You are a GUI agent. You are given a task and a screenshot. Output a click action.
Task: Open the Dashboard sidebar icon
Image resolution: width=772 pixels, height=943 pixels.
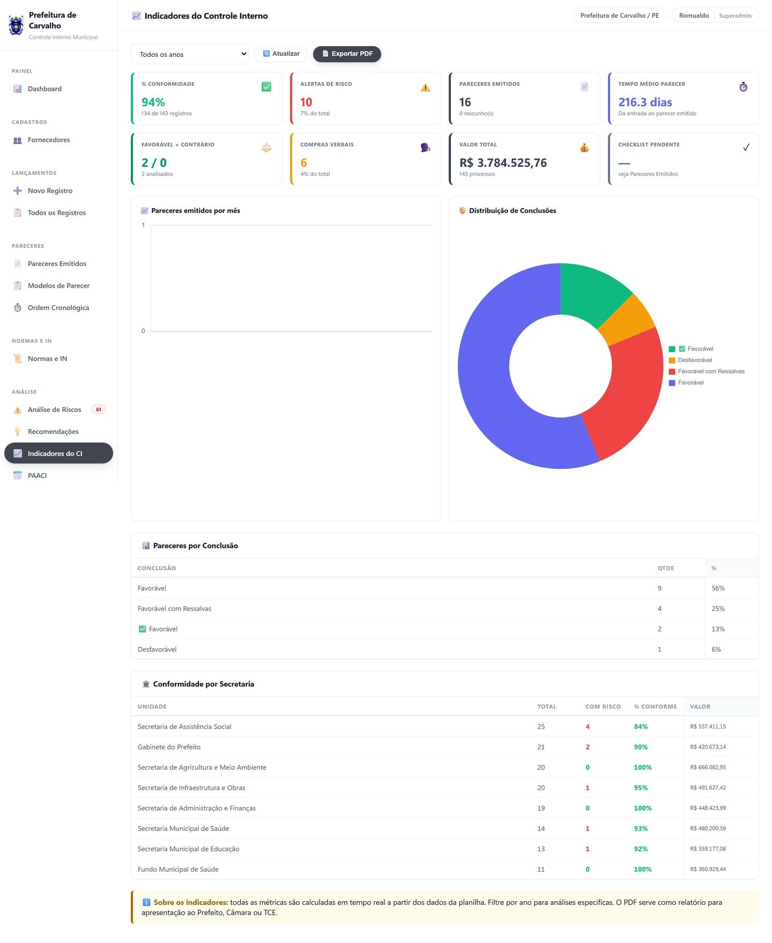tap(18, 89)
